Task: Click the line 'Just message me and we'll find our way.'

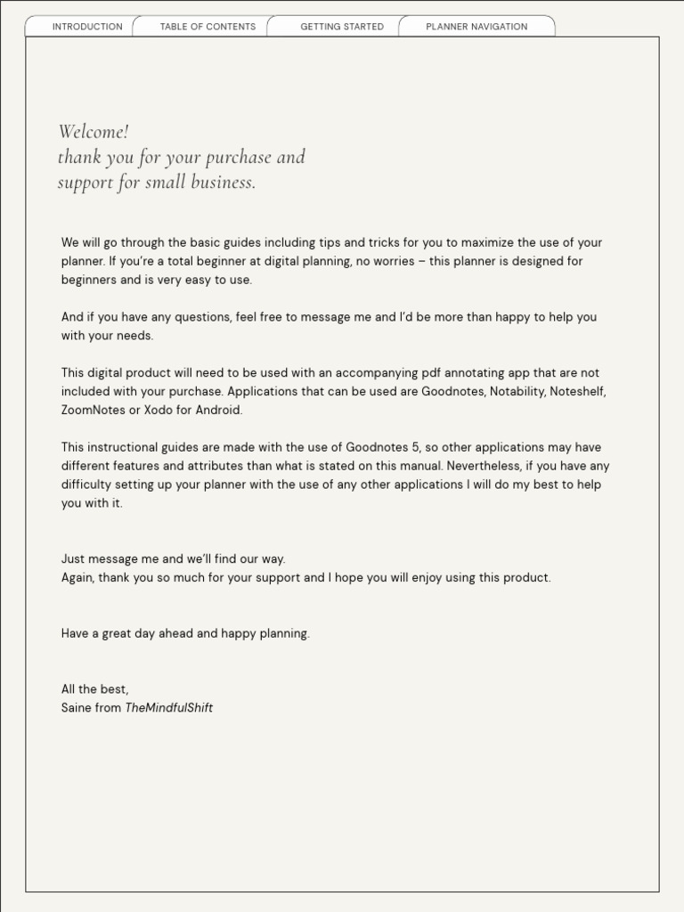Action: click(x=174, y=559)
